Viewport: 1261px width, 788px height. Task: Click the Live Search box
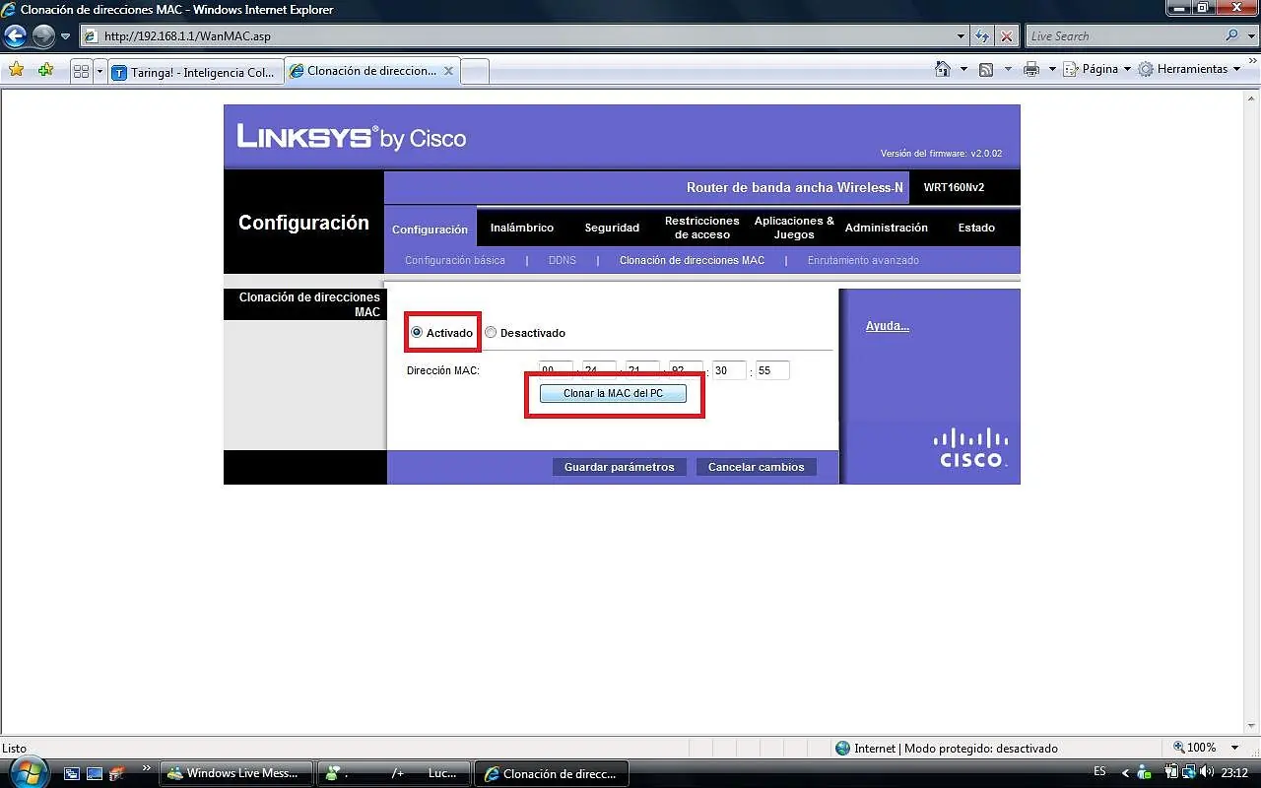1123,36
